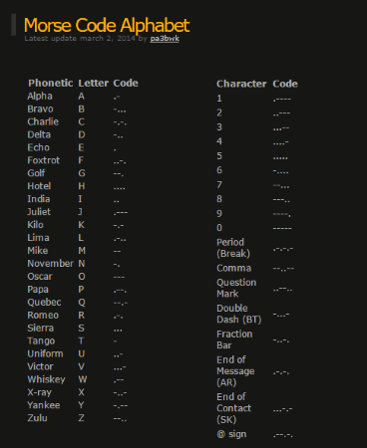Viewport: 367px width, 448px height.
Task: Click the Character column header
Action: [x=241, y=84]
